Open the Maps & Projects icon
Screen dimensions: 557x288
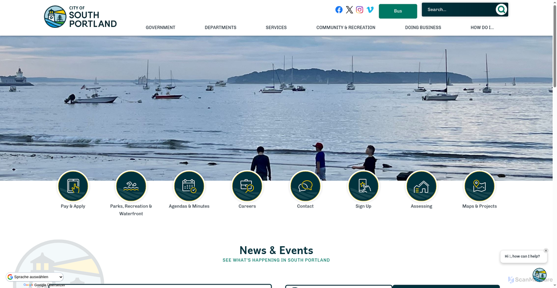tap(480, 186)
